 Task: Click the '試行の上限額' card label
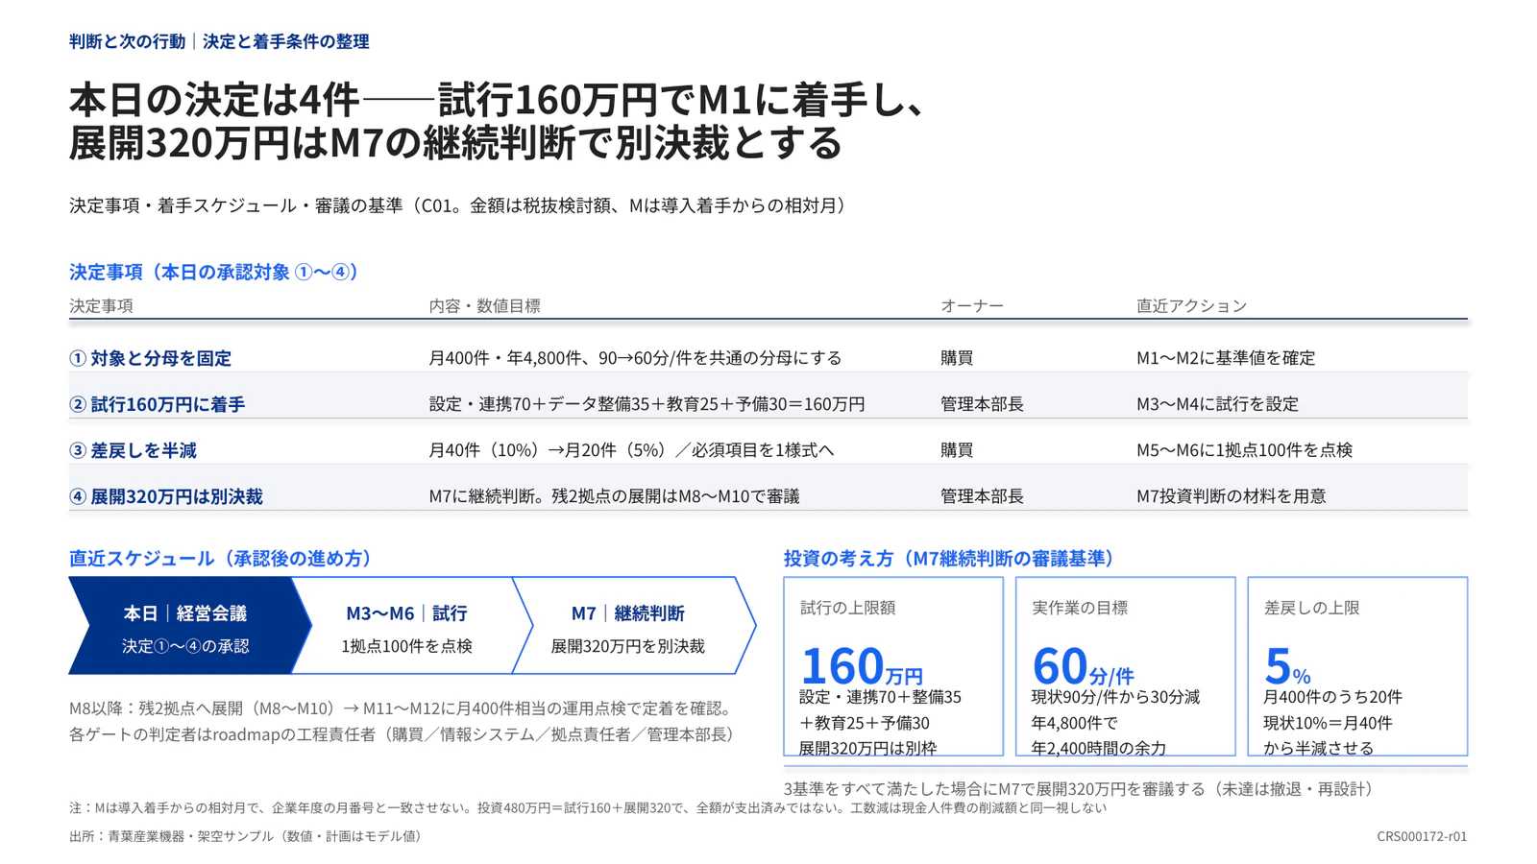tap(847, 608)
